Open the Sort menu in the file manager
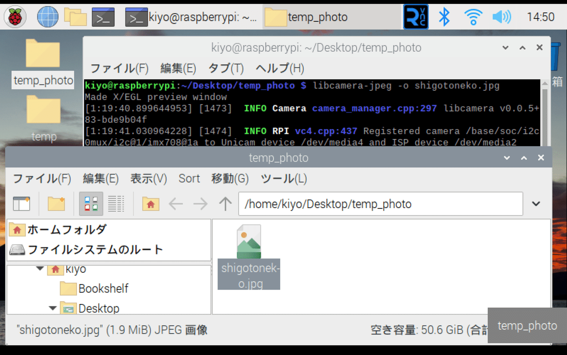Screen dimensions: 567x355 point(189,179)
